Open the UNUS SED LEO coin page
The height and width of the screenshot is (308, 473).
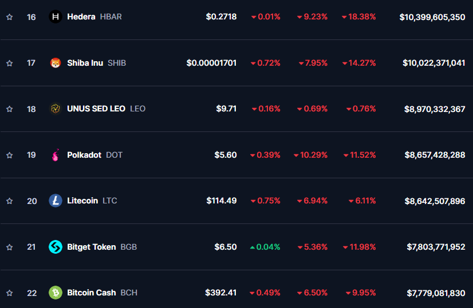96,109
